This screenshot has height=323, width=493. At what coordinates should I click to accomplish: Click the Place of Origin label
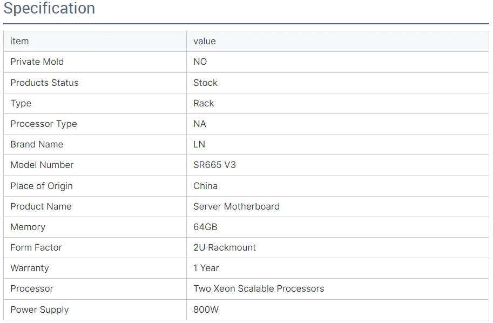pos(41,186)
